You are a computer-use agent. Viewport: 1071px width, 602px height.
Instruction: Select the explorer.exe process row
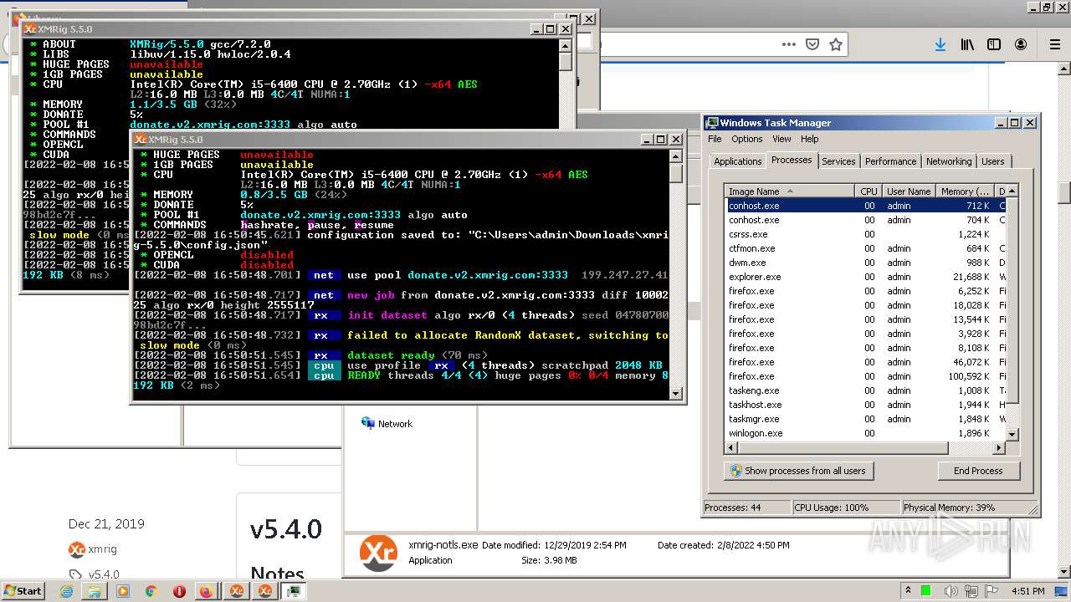[x=864, y=277]
